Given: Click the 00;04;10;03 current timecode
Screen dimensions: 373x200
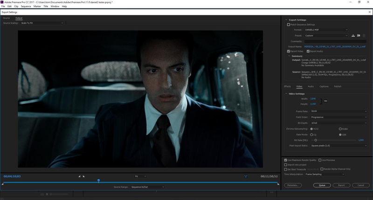Looking at the screenshot, I should (12, 176).
